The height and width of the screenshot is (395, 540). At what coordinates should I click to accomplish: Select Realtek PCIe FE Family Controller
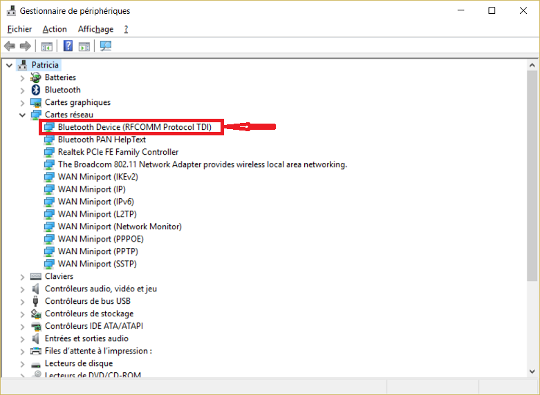click(118, 152)
